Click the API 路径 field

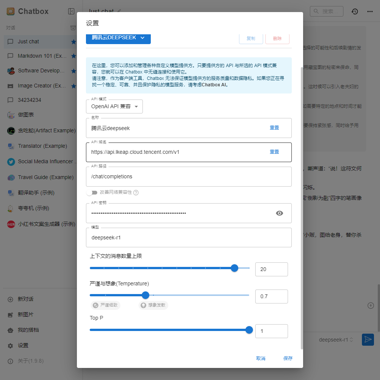(189, 177)
